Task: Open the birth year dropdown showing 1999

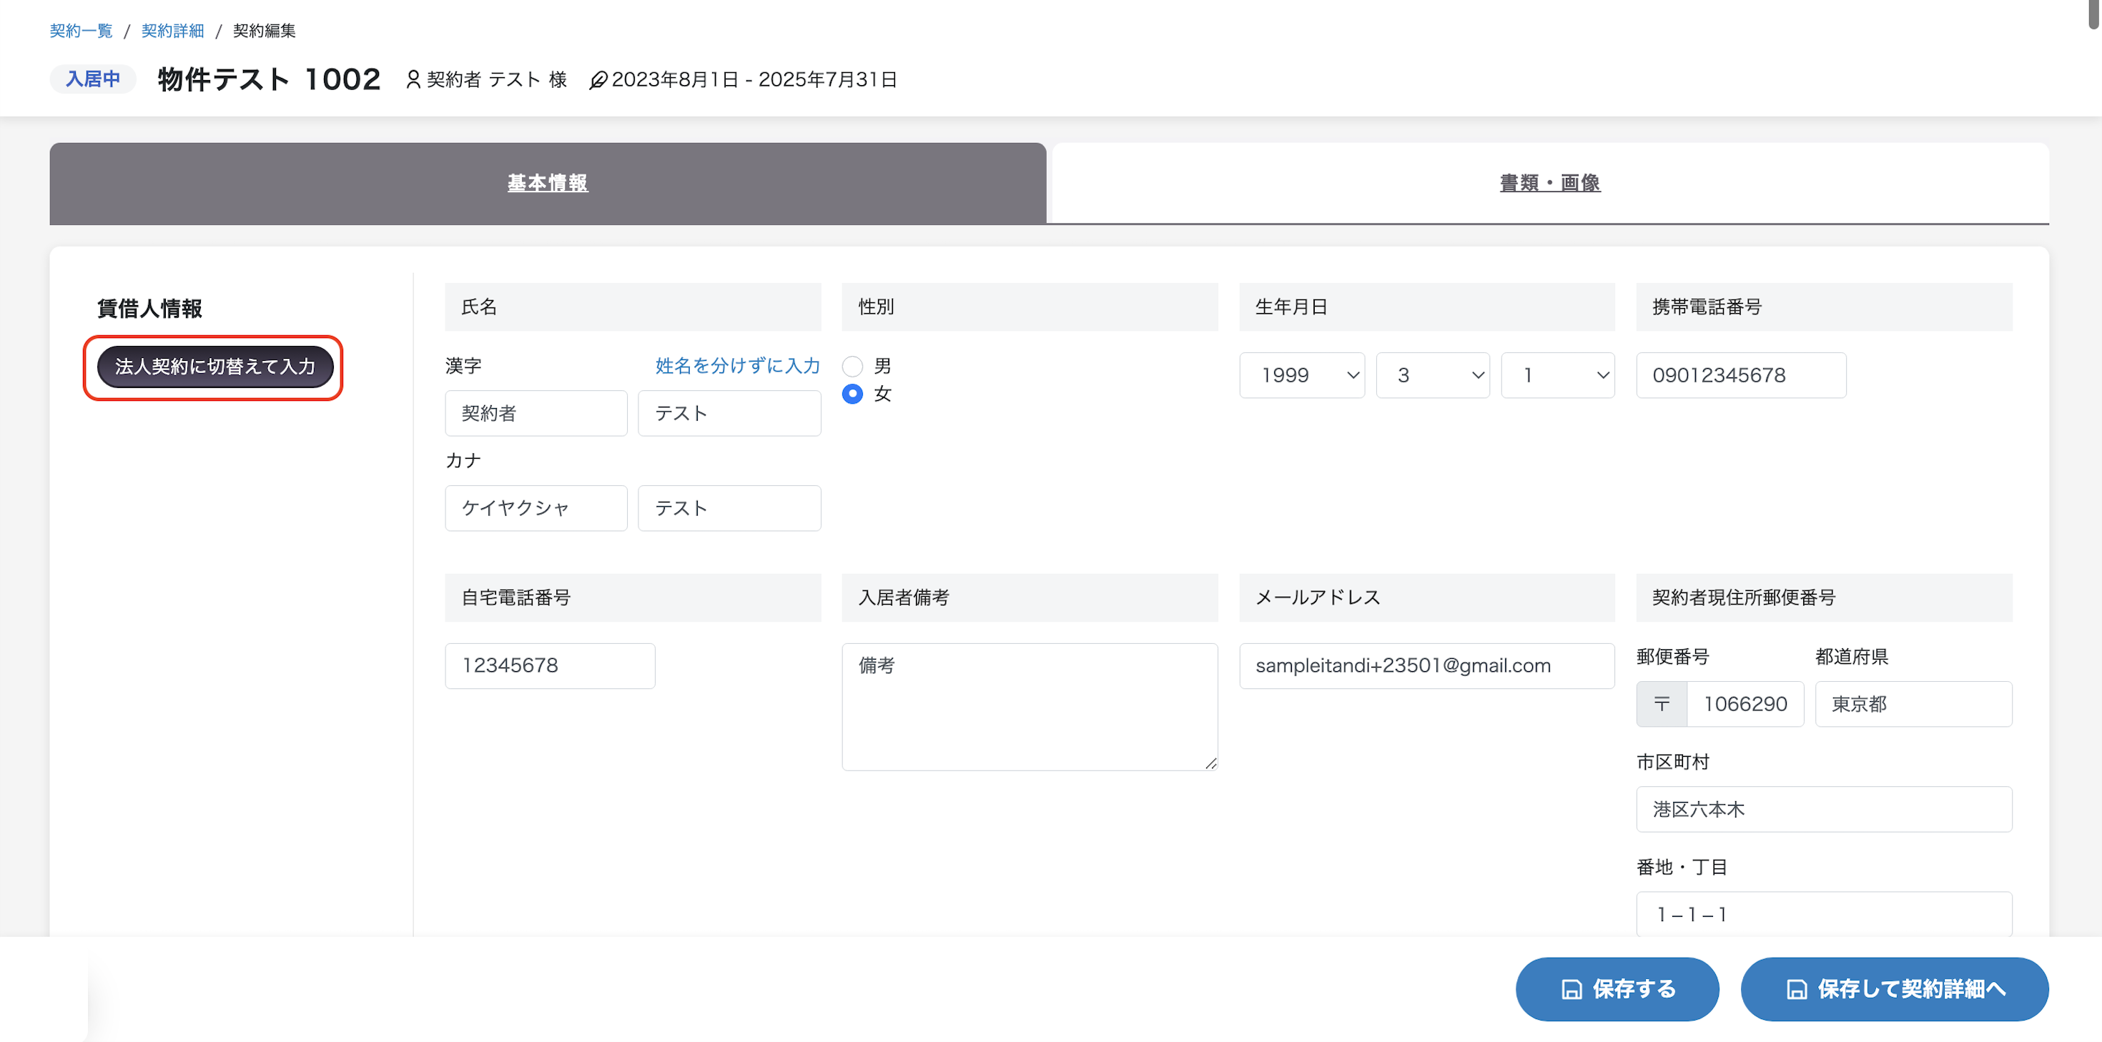Action: point(1301,375)
